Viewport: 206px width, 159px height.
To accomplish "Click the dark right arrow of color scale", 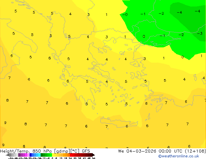I will pyautogui.click(x=94, y=155).
